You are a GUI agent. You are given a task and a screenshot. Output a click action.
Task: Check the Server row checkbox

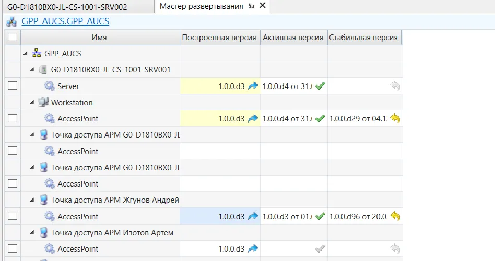coord(13,85)
